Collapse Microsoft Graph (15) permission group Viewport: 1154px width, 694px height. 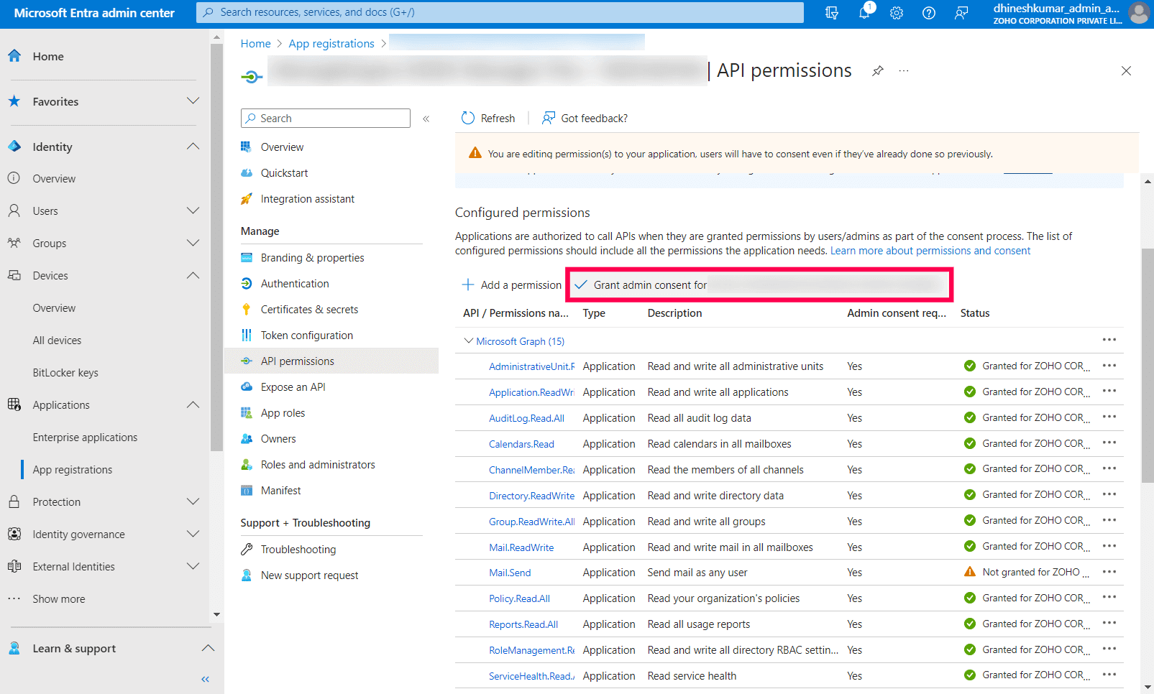coord(469,341)
